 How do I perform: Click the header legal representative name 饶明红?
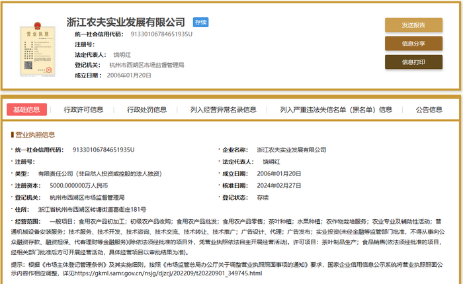[122, 55]
